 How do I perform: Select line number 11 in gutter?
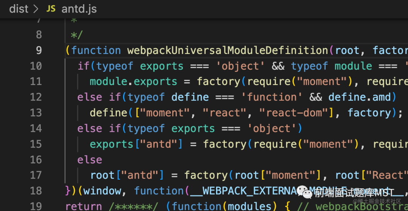36,81
